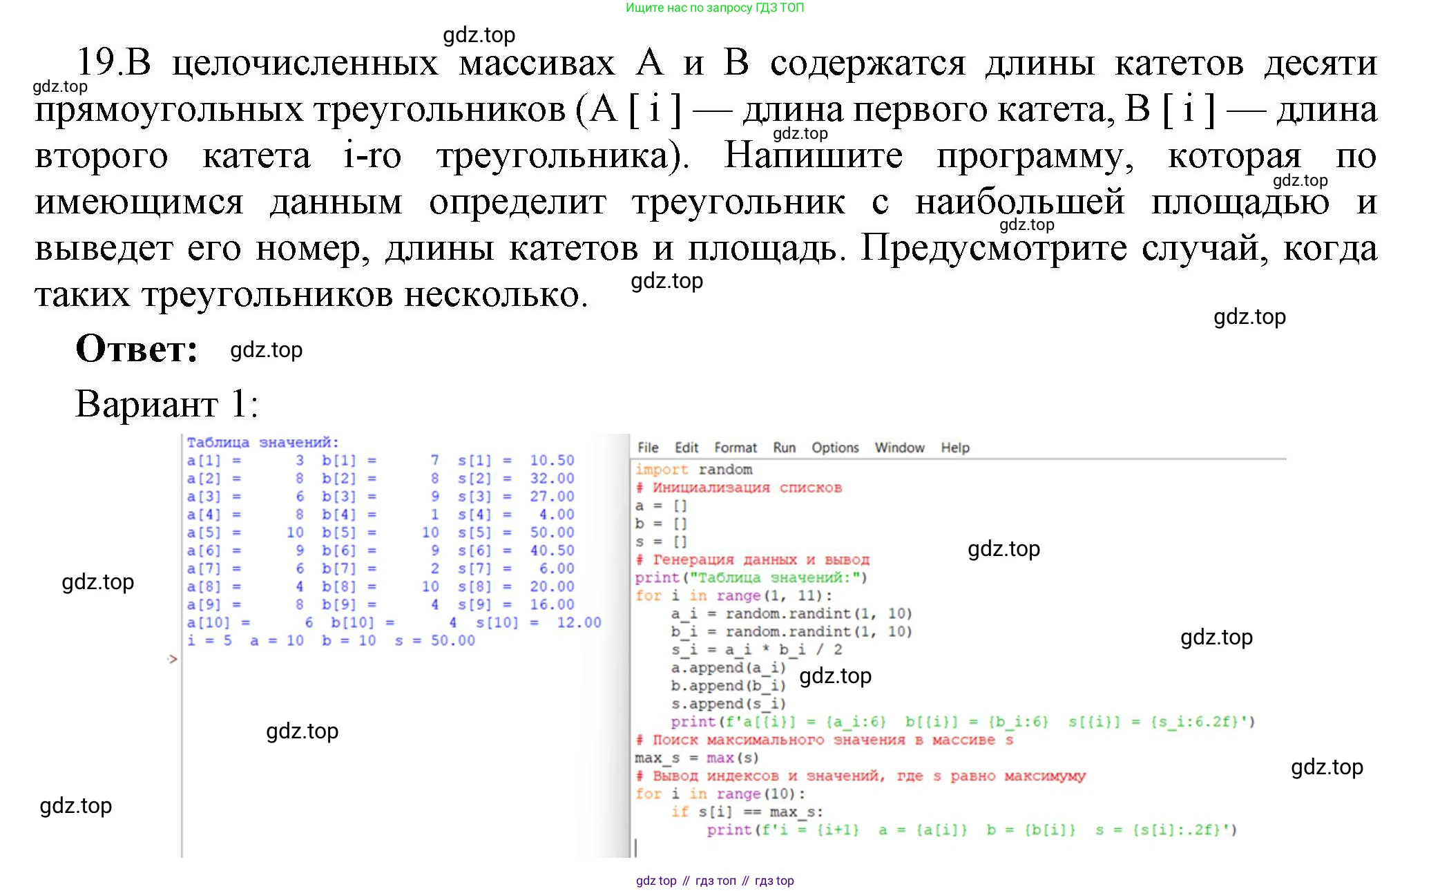Image resolution: width=1431 pixels, height=891 pixels.
Task: Click shell output row s[3] = 27.00
Action: pos(380,496)
